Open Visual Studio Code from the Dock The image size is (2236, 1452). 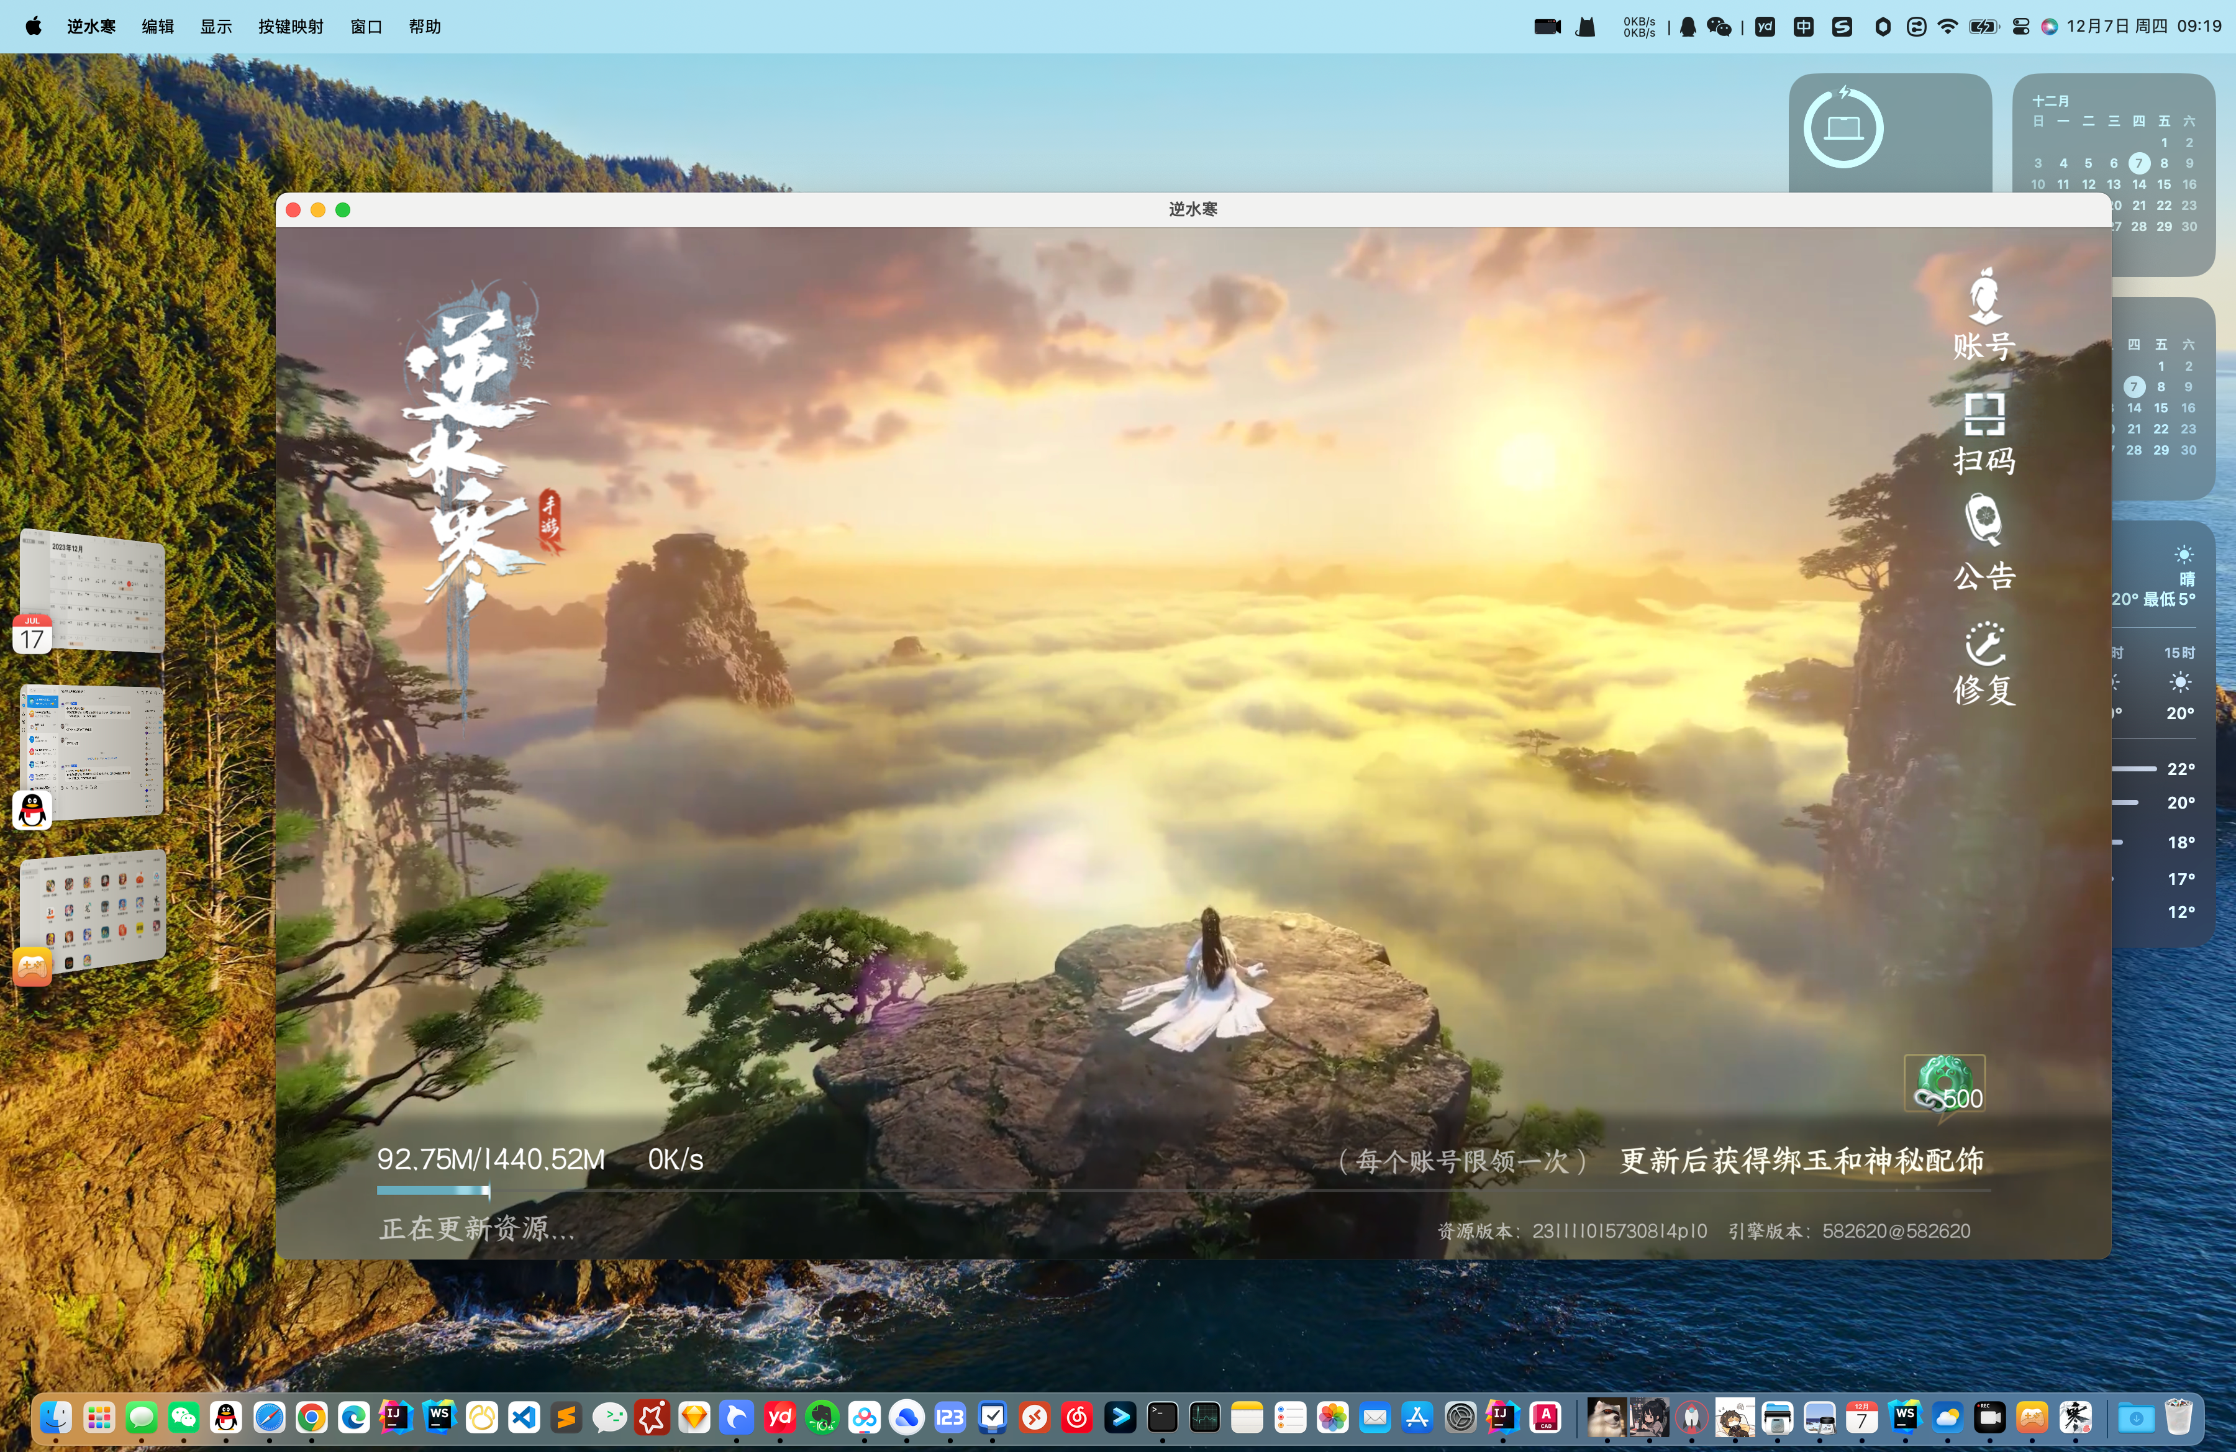click(524, 1417)
